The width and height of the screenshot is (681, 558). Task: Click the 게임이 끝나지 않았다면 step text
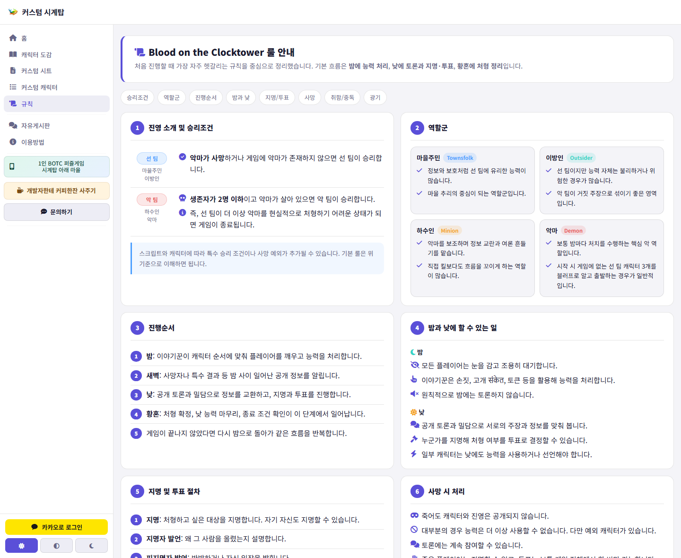point(246,433)
